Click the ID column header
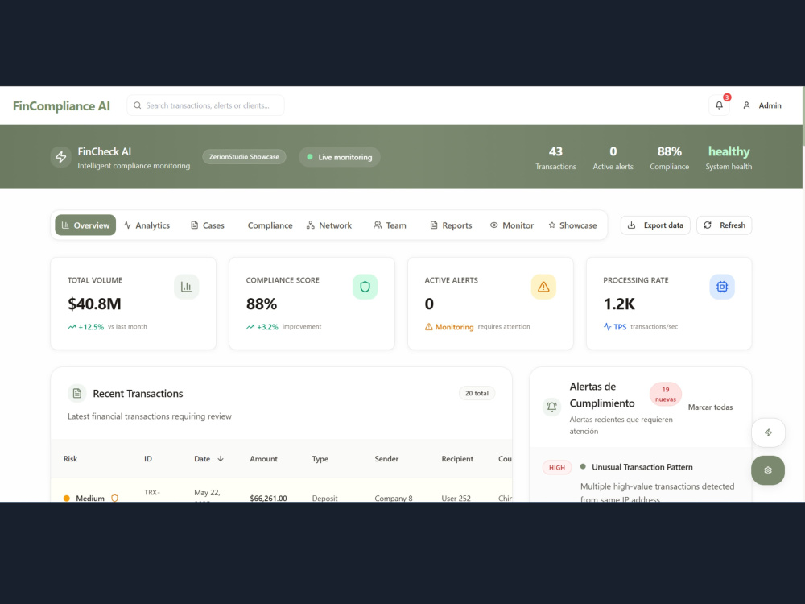 coord(148,459)
